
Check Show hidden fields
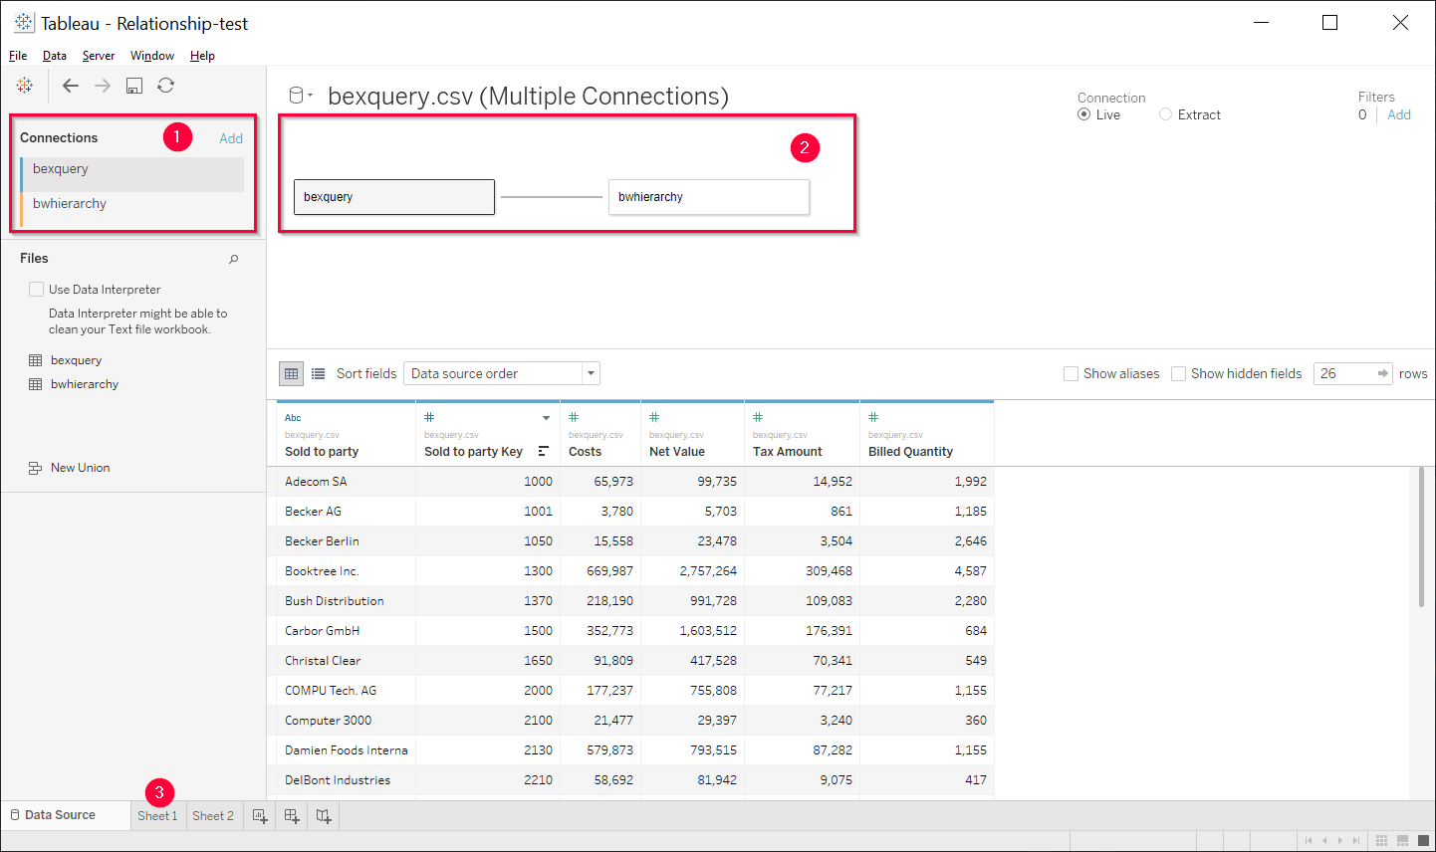click(1178, 373)
